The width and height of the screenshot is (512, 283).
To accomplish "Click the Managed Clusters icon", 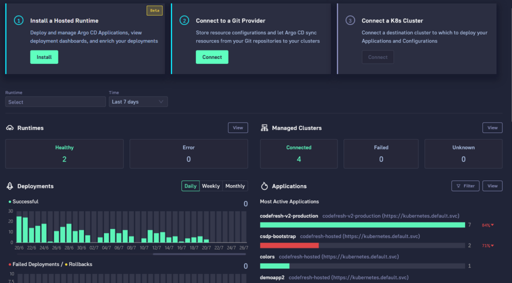I will pos(264,128).
